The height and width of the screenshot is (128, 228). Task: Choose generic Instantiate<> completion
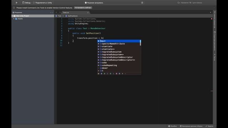point(119,49)
